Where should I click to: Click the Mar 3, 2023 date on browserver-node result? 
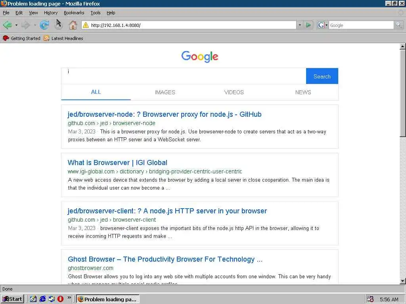point(82,131)
